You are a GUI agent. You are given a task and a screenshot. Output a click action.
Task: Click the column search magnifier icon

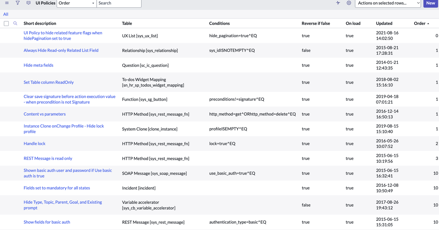point(15,23)
